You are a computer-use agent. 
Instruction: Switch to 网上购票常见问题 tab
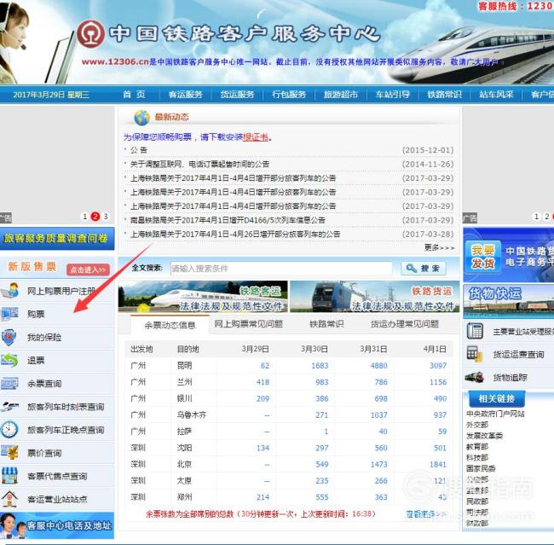[248, 323]
